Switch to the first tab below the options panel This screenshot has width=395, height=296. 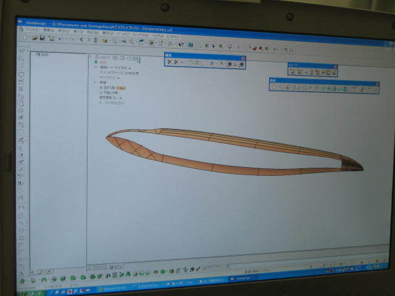tap(99, 267)
